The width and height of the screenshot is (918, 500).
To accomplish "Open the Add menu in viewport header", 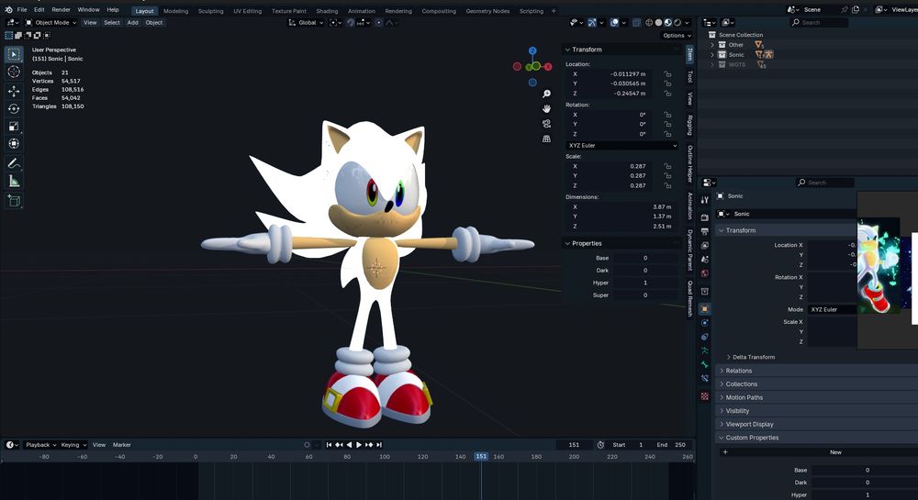I will click(133, 23).
